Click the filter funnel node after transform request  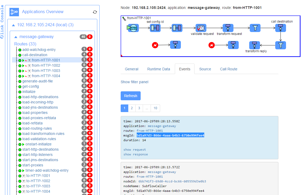[x=255, y=28]
